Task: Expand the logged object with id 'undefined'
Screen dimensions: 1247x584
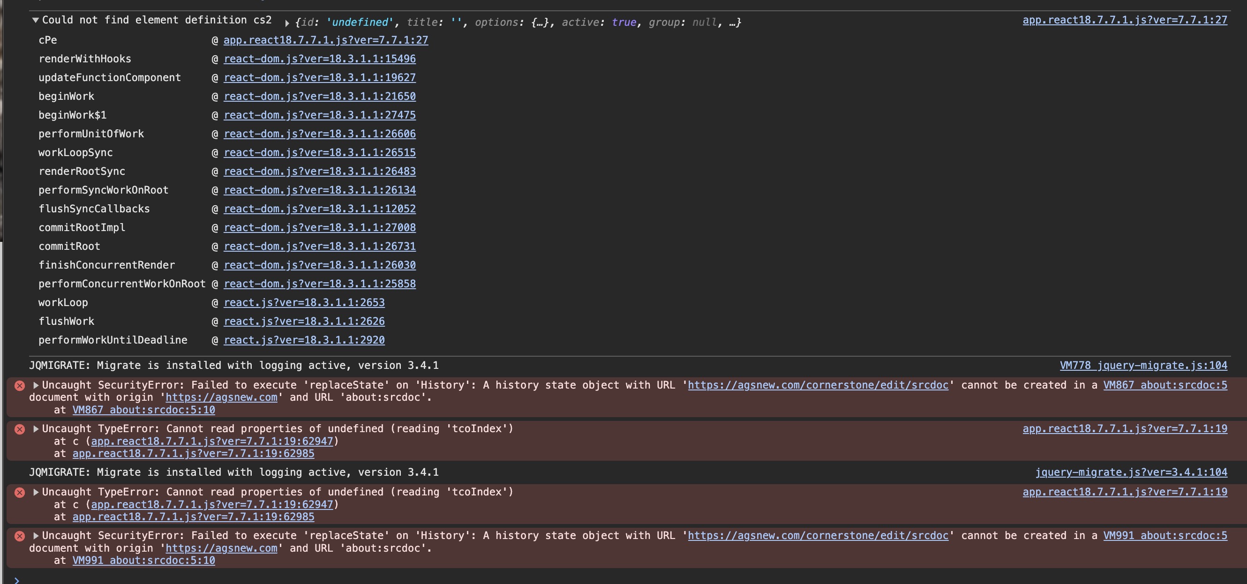Action: [x=287, y=23]
